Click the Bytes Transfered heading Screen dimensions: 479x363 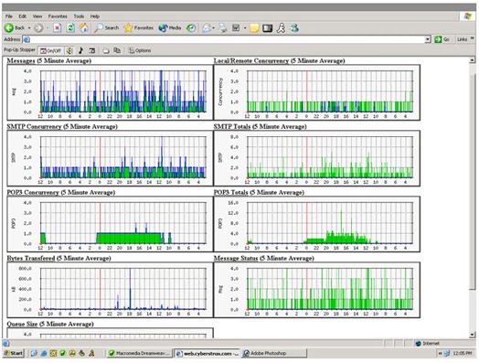59,258
